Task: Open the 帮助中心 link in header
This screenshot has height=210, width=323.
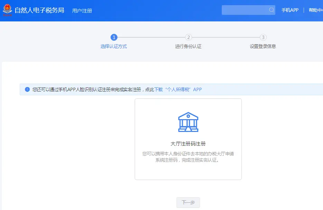Action: tap(316, 10)
